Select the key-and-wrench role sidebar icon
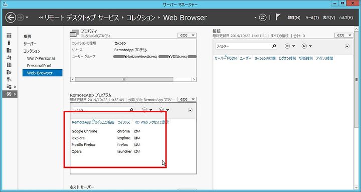Viewport: 361px width, 192px height. click(9, 80)
